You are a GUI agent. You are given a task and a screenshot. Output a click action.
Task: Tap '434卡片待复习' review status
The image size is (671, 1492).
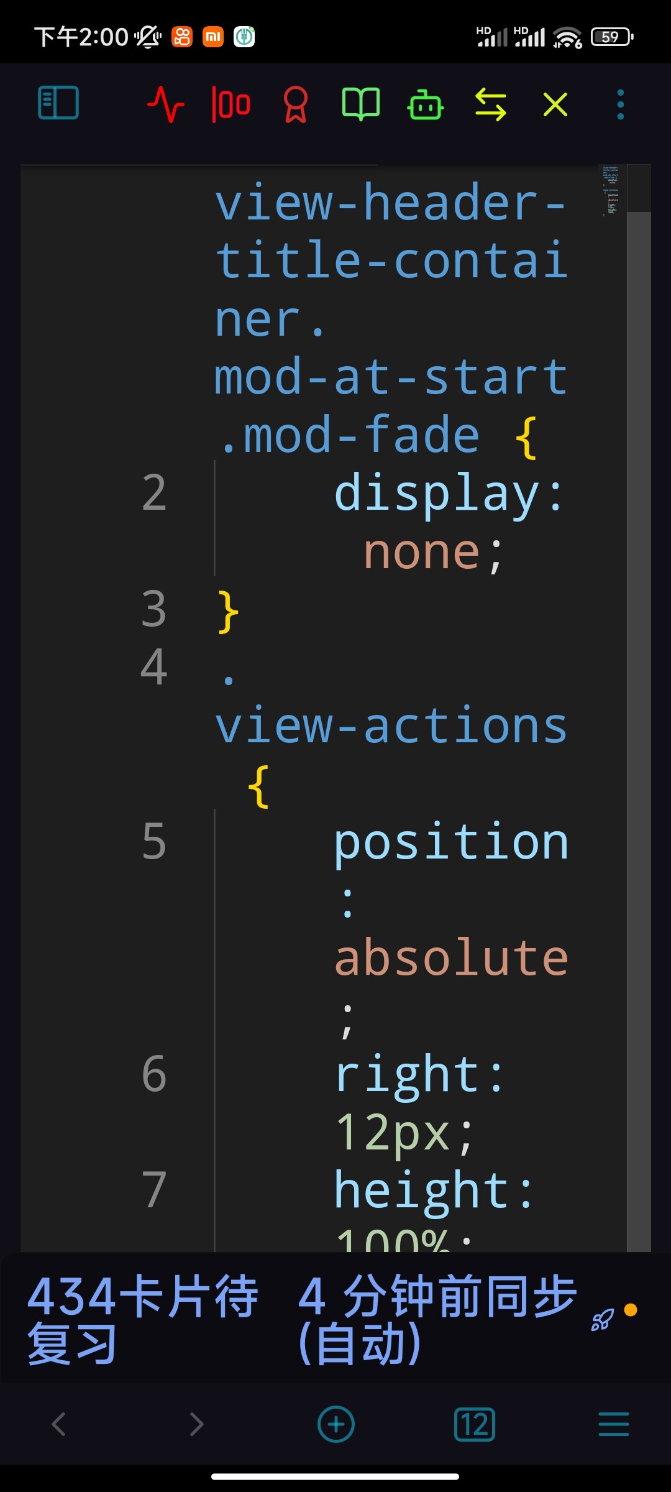pyautogui.click(x=142, y=1319)
